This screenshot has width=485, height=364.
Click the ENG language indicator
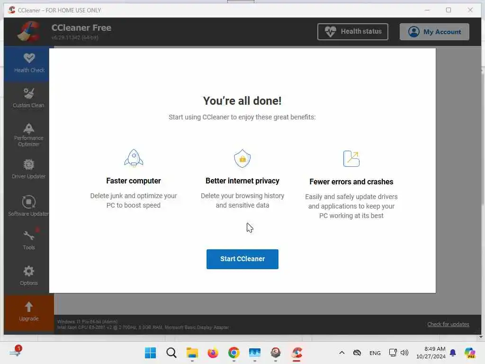375,353
